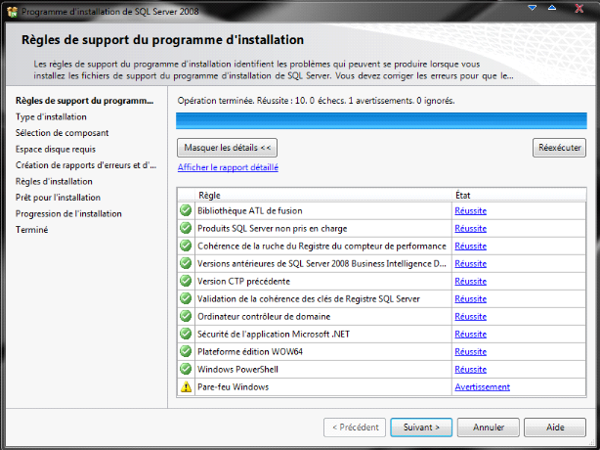Select Sélection de composant step
This screenshot has width=600, height=450.
click(62, 133)
